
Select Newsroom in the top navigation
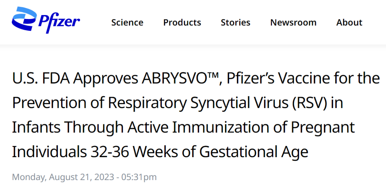(x=293, y=23)
